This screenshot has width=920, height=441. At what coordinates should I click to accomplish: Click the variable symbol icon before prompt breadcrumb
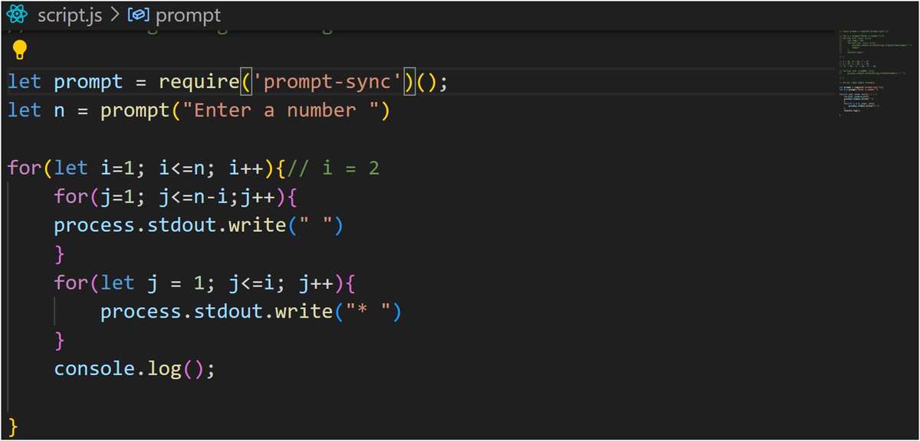[137, 15]
